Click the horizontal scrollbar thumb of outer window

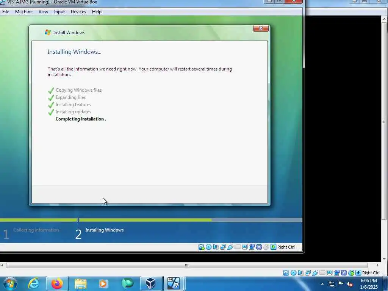(x=186, y=265)
